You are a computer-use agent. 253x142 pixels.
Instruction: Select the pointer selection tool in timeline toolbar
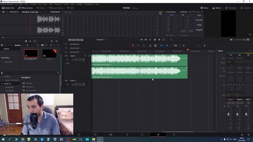pos(133,46)
